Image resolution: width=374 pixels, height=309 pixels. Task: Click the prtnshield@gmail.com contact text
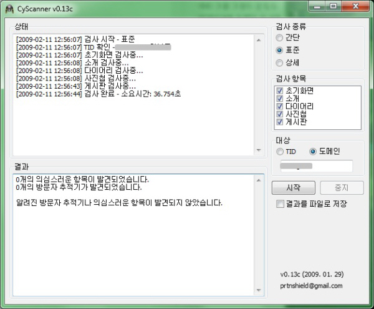click(x=311, y=286)
